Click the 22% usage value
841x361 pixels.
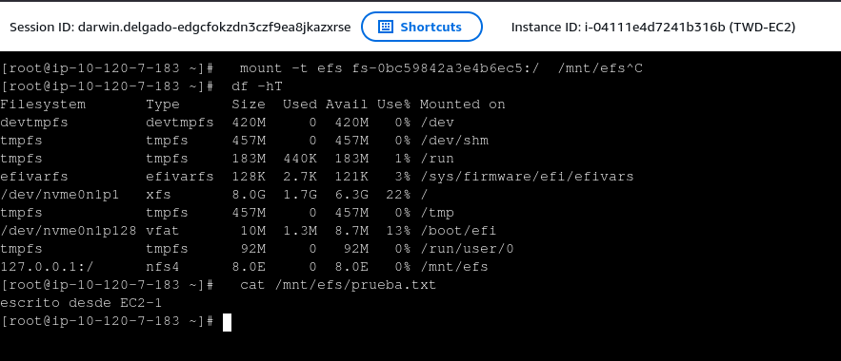398,195
